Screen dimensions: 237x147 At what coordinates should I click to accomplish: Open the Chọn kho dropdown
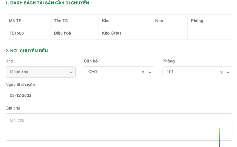coord(40,72)
